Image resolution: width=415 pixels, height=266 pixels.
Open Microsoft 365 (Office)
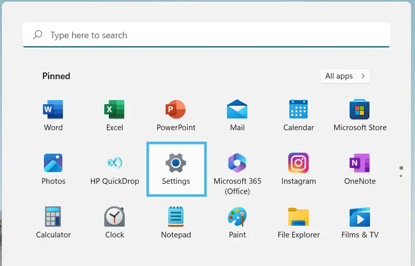(237, 174)
